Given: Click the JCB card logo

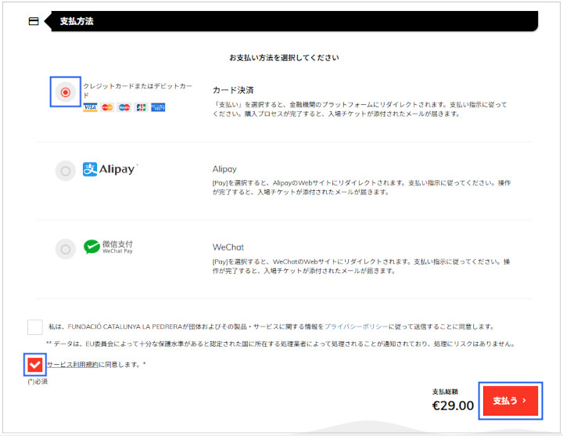Looking at the screenshot, I should coord(141,107).
